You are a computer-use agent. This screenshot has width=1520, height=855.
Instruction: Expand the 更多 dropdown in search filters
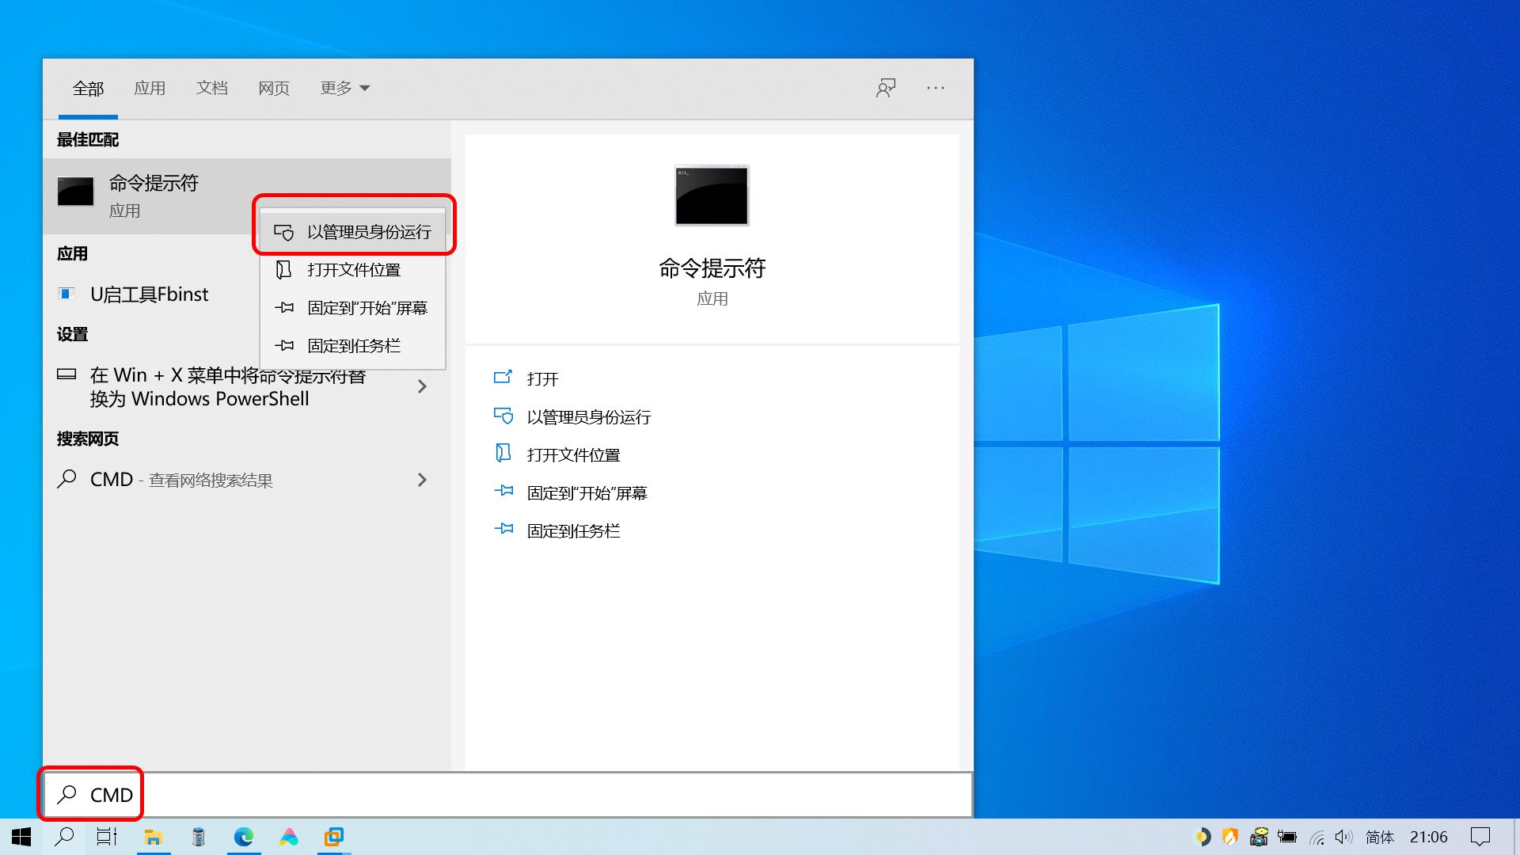344,88
